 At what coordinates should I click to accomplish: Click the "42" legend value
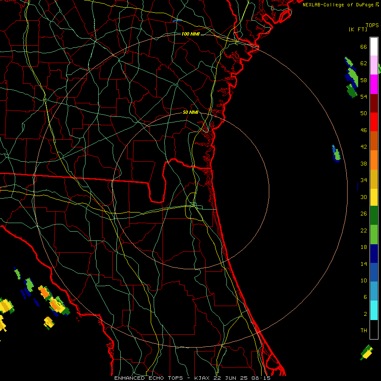pos(364,147)
